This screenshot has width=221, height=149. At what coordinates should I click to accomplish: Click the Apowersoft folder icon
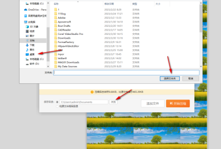click(56, 22)
